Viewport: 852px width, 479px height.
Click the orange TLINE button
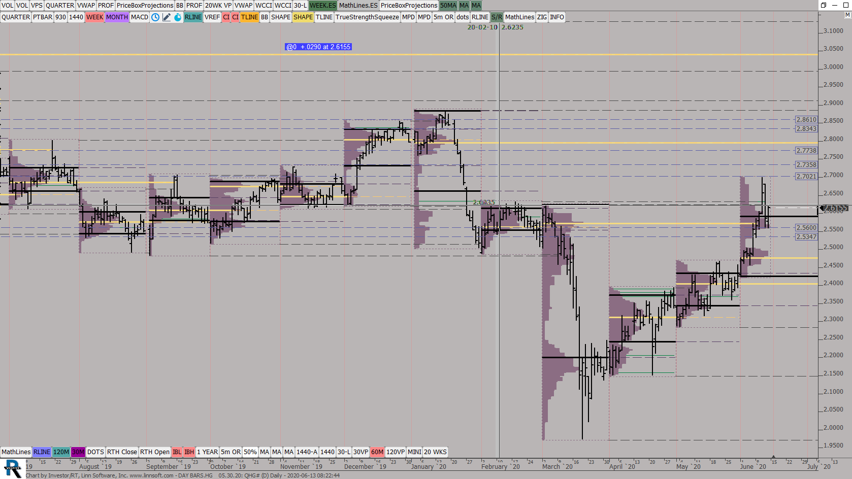pyautogui.click(x=249, y=17)
